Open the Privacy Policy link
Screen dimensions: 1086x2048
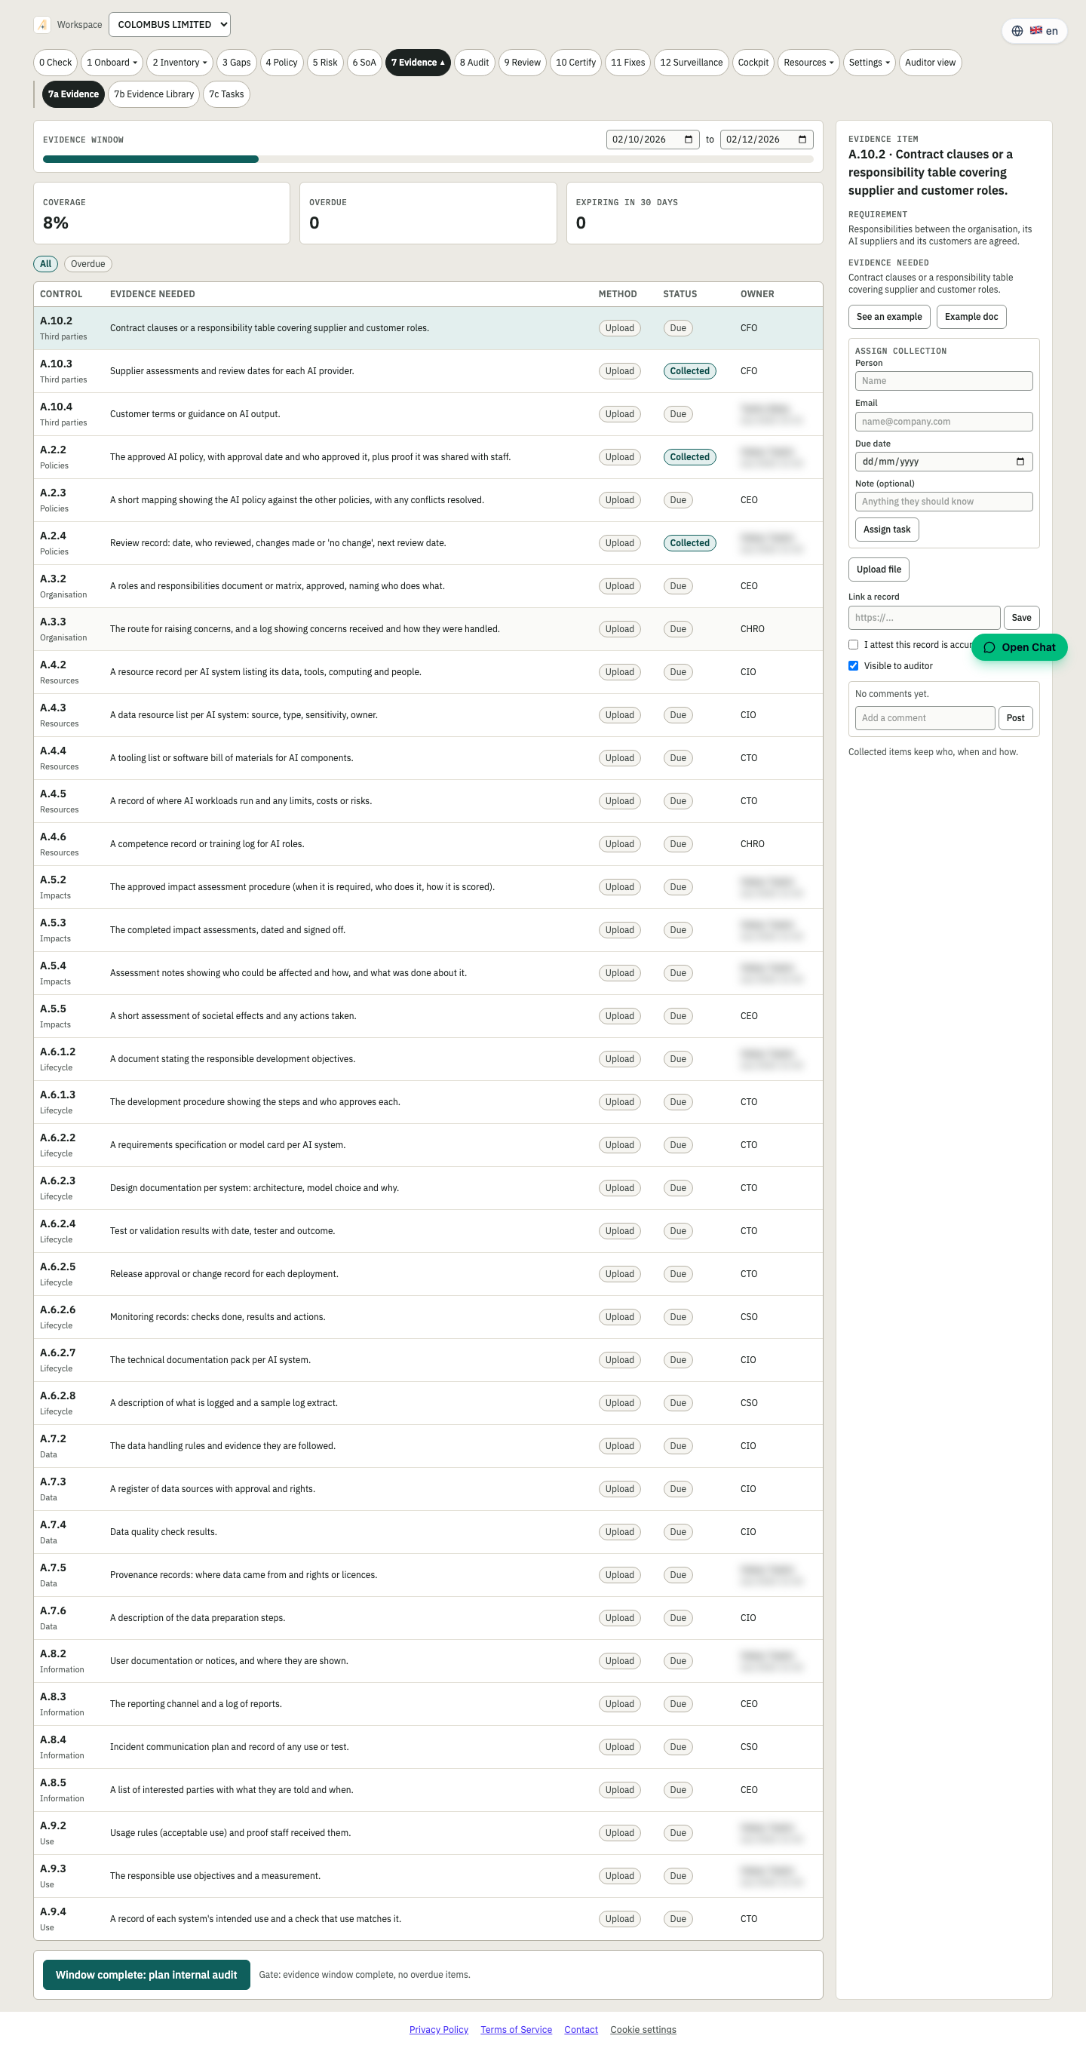(x=439, y=2030)
